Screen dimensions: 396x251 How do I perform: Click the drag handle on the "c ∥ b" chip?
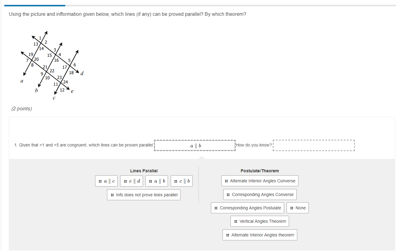pos(176,181)
